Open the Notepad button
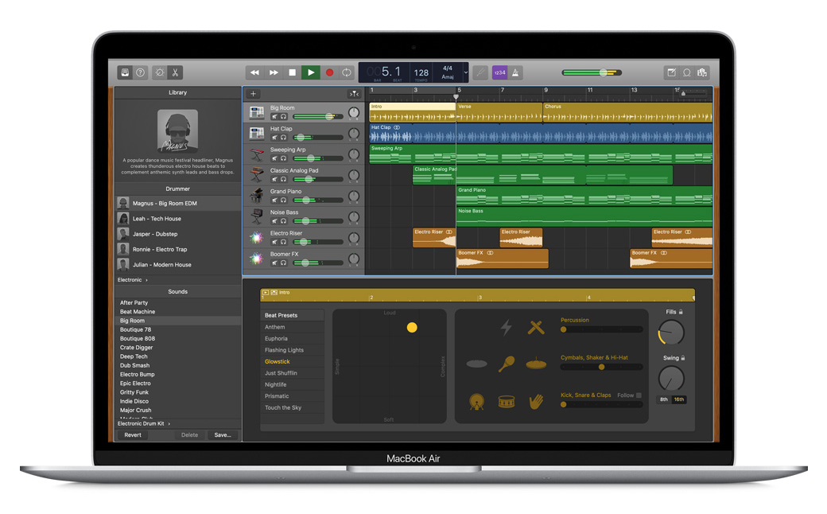Image resolution: width=827 pixels, height=514 pixels. (671, 72)
